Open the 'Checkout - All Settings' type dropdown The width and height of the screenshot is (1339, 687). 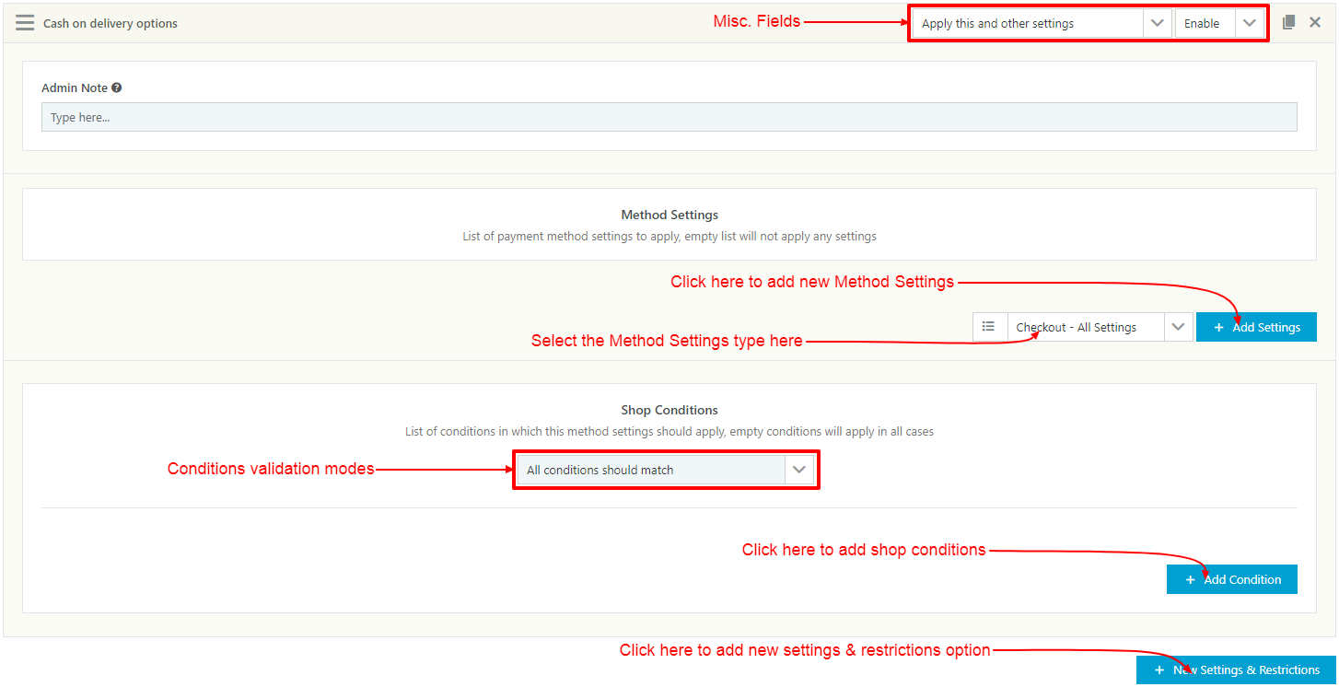pyautogui.click(x=1100, y=327)
